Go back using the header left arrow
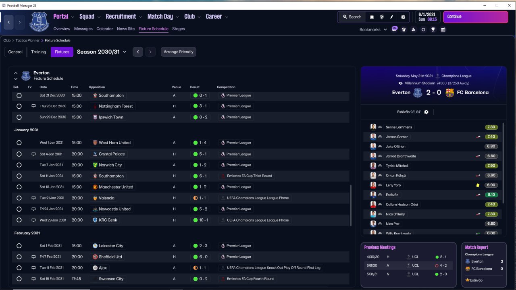 coord(9,22)
